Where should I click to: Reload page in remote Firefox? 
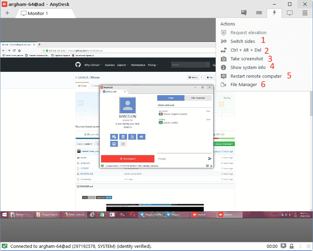pyautogui.click(x=14, y=51)
